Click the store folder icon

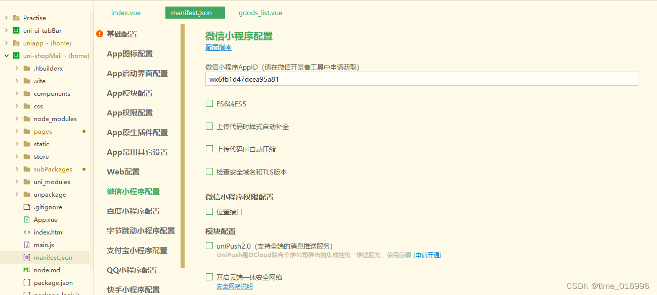(27, 156)
